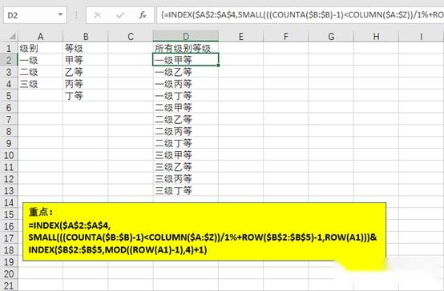Click cell A1 containing 级别
This screenshot has height=291, width=444.
[41, 48]
